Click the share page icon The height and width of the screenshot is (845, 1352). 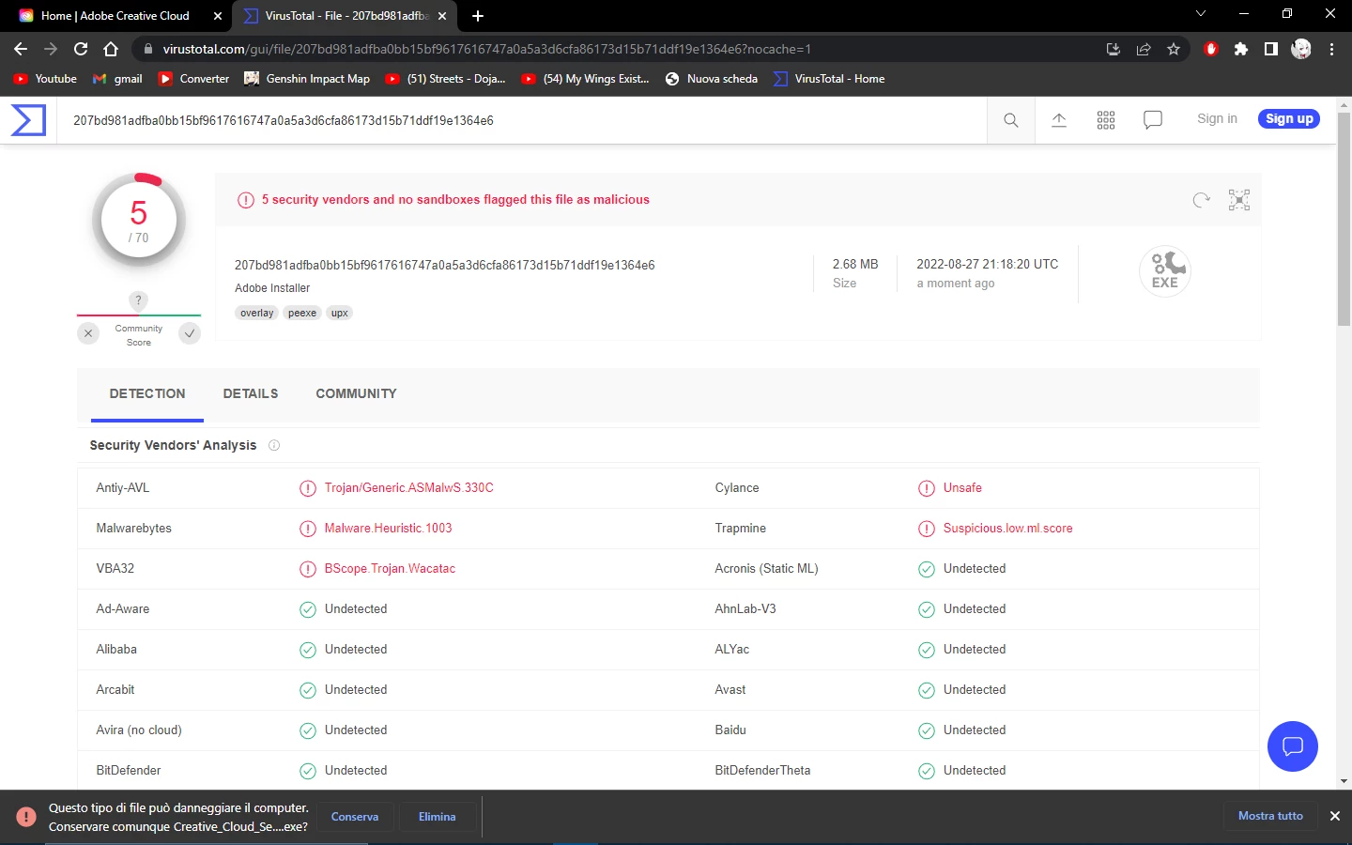(1144, 49)
